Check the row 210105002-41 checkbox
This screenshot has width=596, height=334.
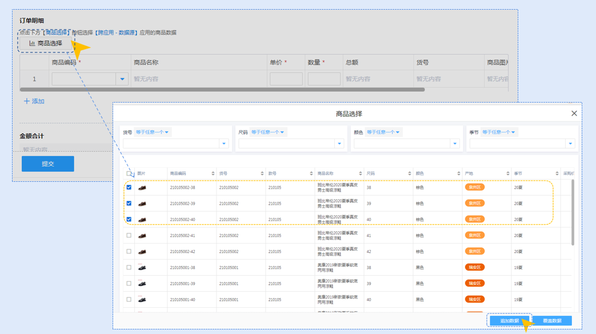(129, 235)
